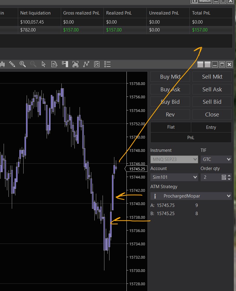Click the ATM strategy info icon
The height and width of the screenshot is (291, 236).
(x=155, y=196)
